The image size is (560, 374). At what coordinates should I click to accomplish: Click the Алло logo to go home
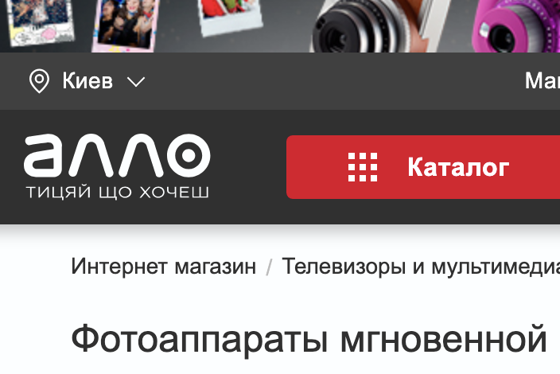[x=117, y=156]
